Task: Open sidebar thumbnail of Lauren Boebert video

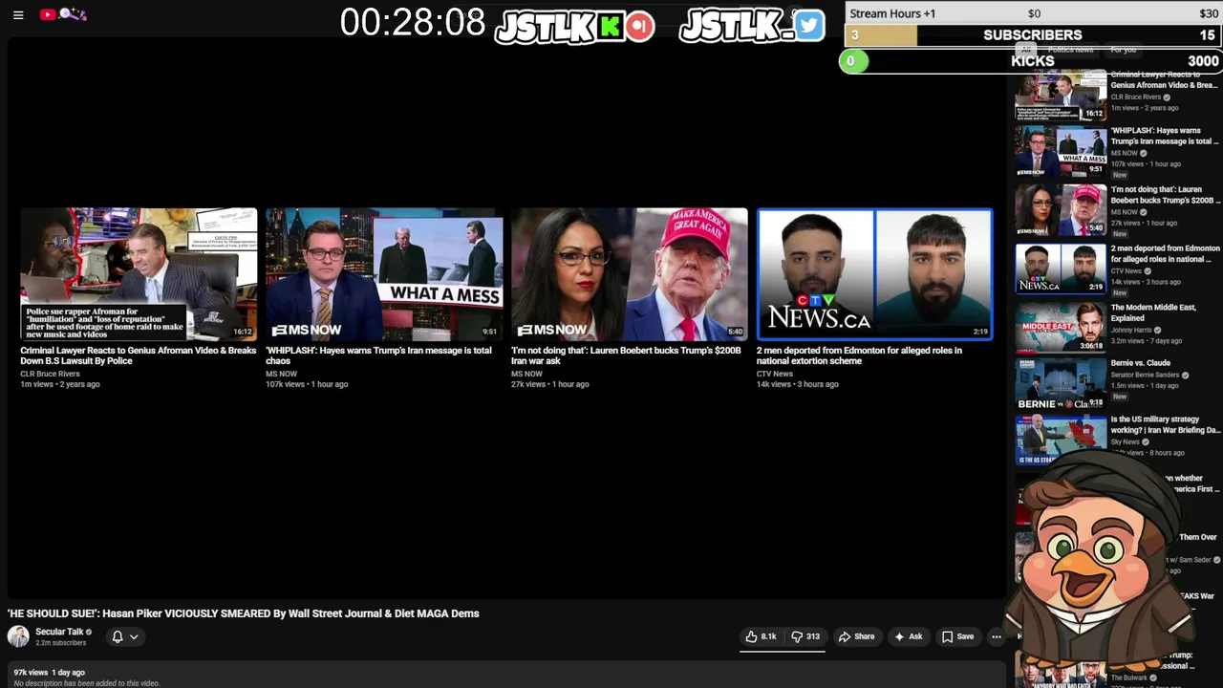Action: coord(1061,209)
